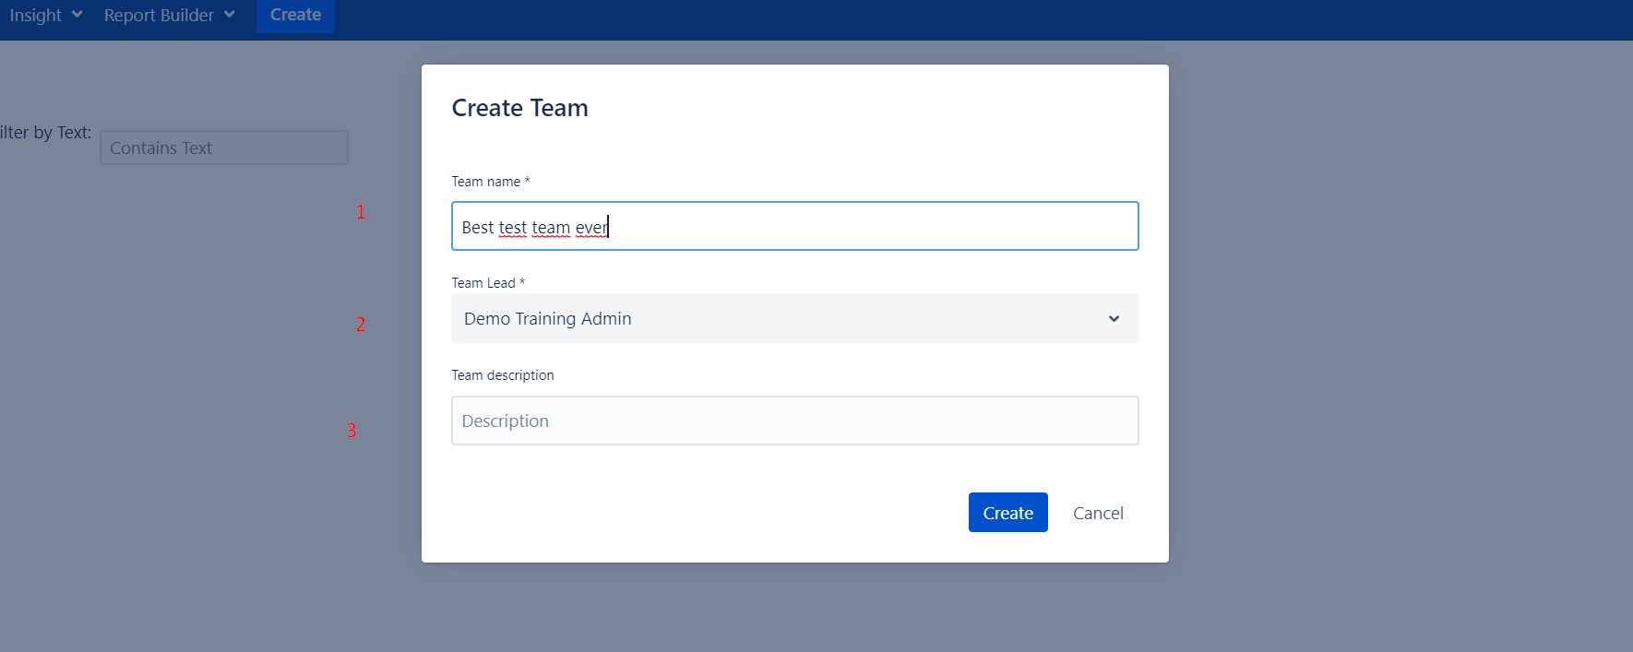Click the Team Lead dropdown chevron
1633x652 pixels.
[1114, 319]
